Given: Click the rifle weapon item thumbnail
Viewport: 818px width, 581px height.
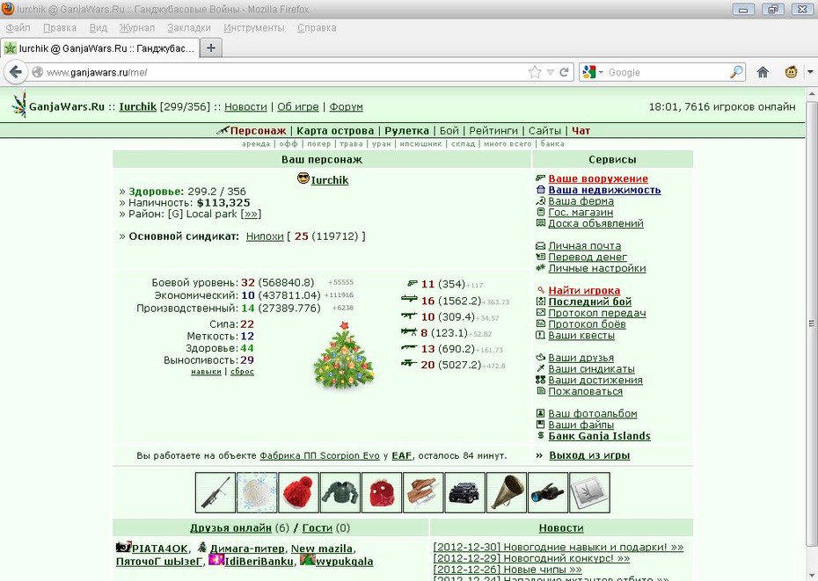Looking at the screenshot, I should pyautogui.click(x=215, y=493).
